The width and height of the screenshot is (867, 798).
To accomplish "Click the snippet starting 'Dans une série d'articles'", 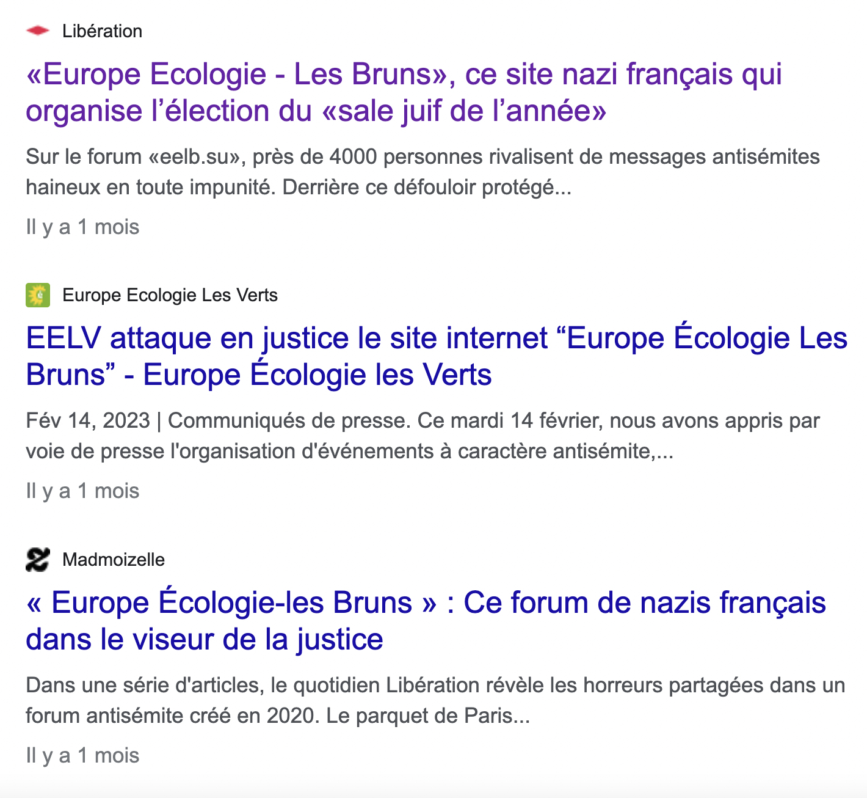I will (x=435, y=700).
